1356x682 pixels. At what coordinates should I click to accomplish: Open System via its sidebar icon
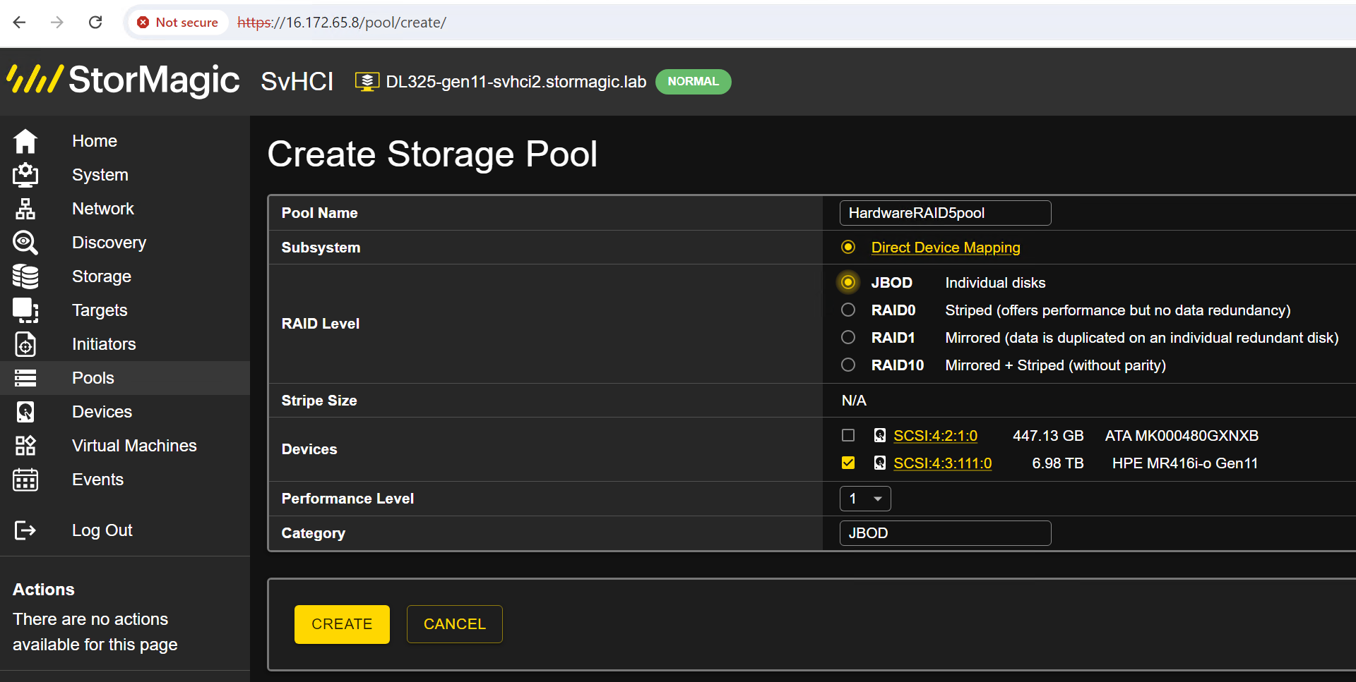point(25,175)
